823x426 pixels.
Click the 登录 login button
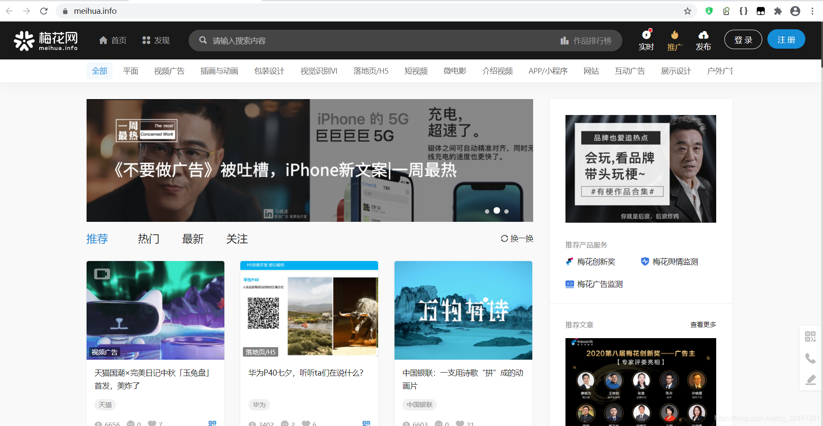(x=743, y=40)
